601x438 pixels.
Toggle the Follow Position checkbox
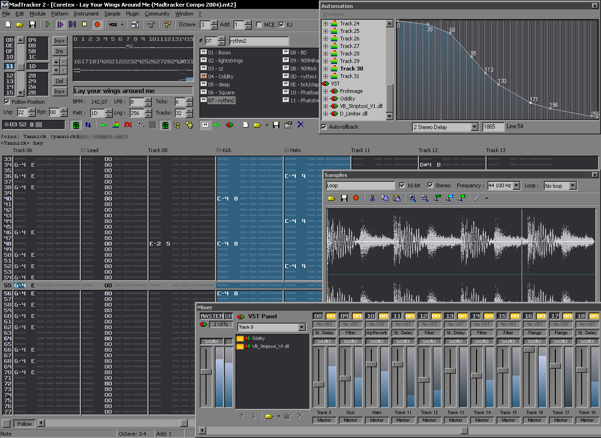(7, 102)
